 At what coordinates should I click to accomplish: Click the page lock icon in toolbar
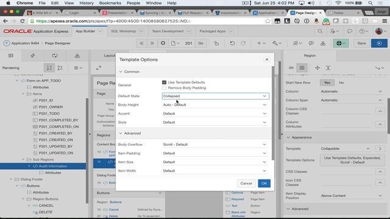pos(216,43)
